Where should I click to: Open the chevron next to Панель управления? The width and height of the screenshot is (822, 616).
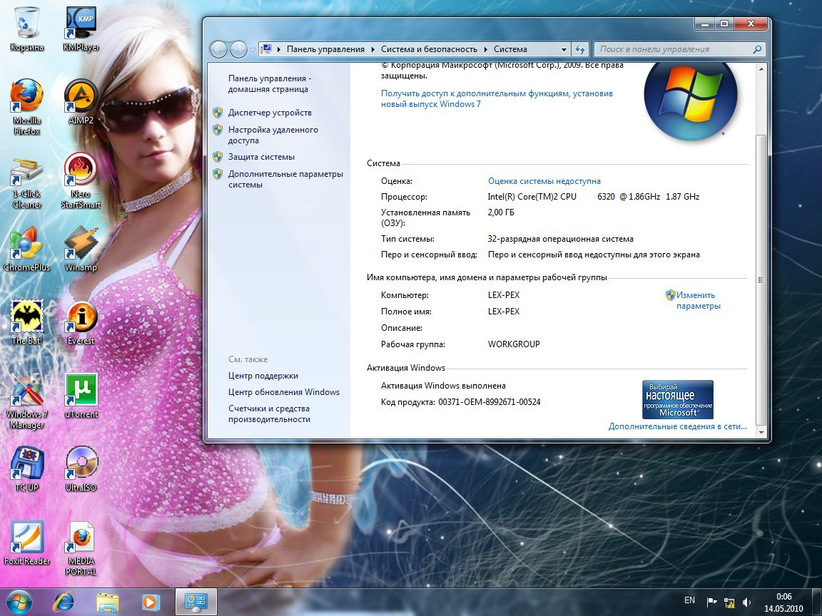coord(372,49)
